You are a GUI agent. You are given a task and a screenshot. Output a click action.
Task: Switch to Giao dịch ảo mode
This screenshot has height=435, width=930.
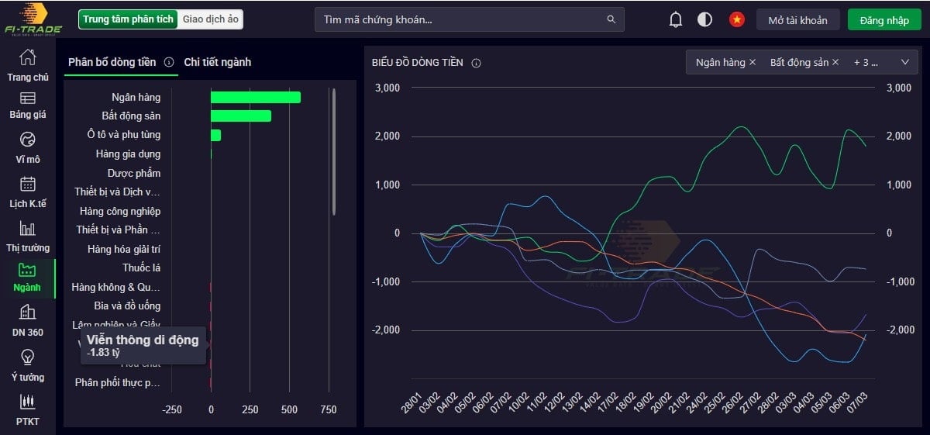click(211, 19)
